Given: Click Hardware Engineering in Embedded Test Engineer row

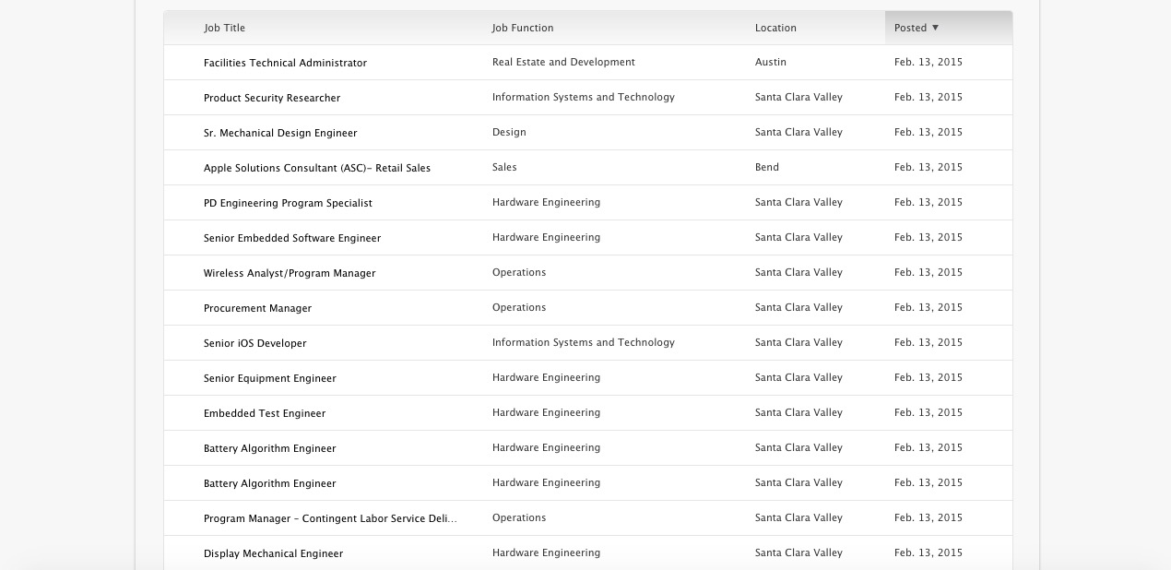Looking at the screenshot, I should tap(546, 412).
